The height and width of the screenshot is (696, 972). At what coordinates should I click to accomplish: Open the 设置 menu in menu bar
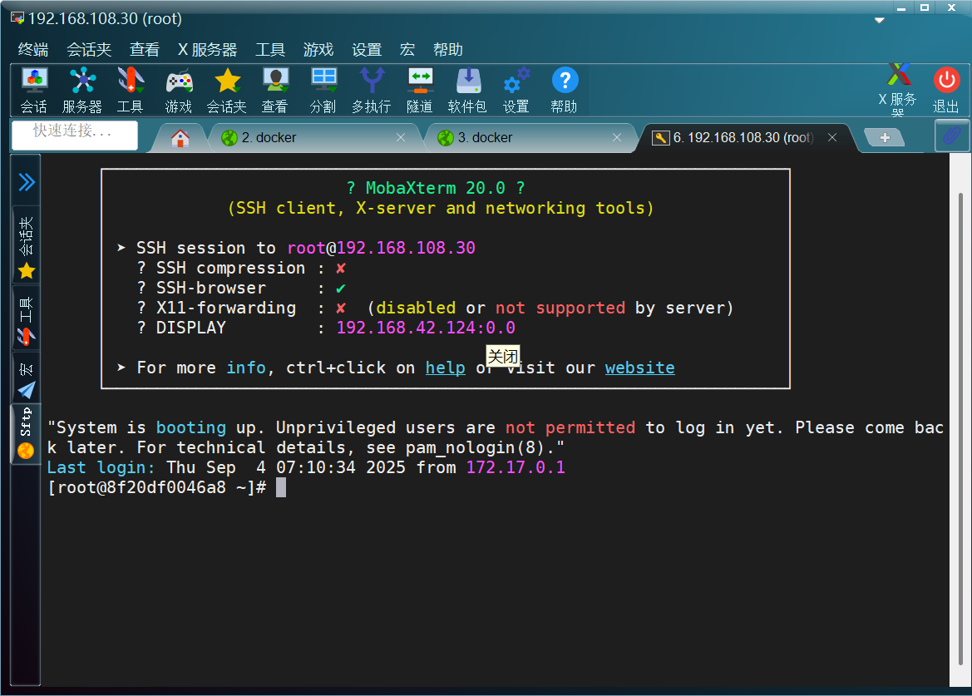367,50
